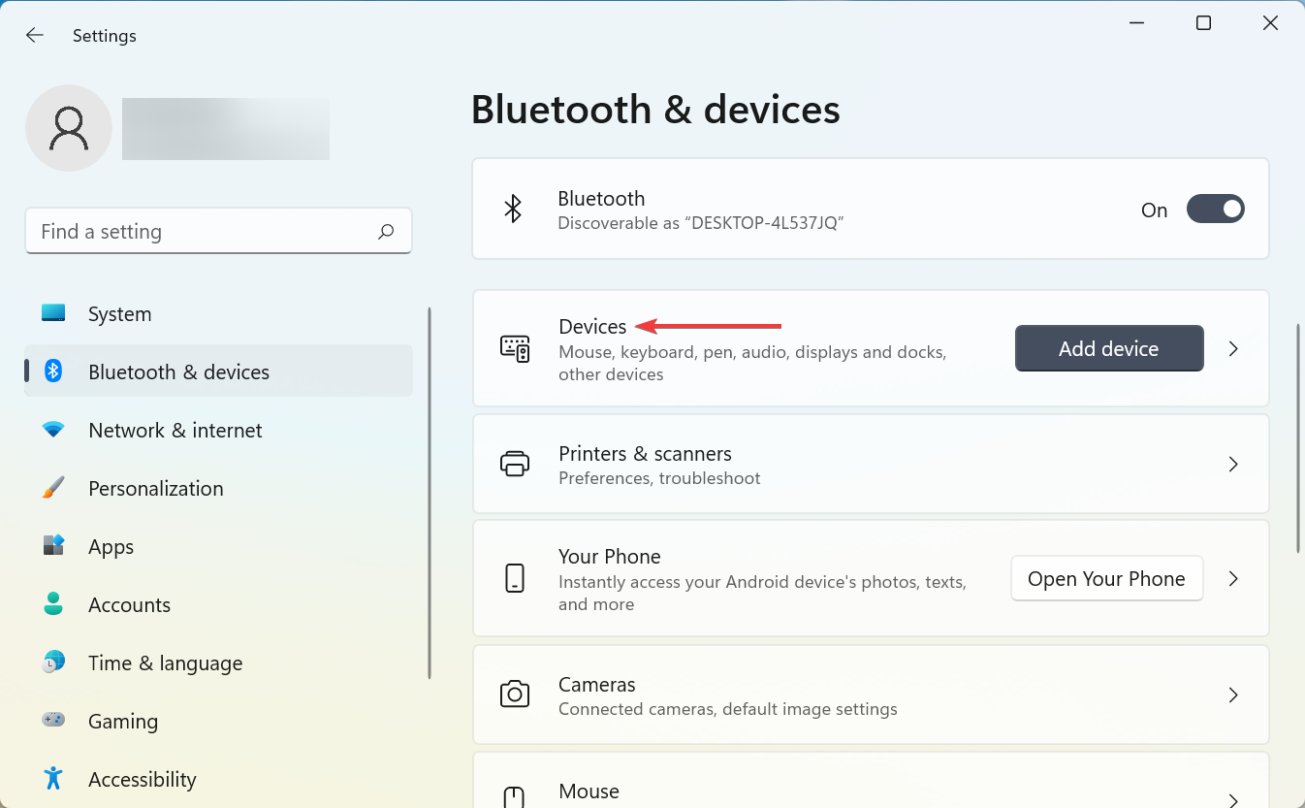
Task: Click the Network & internet wifi icon
Action: click(53, 430)
